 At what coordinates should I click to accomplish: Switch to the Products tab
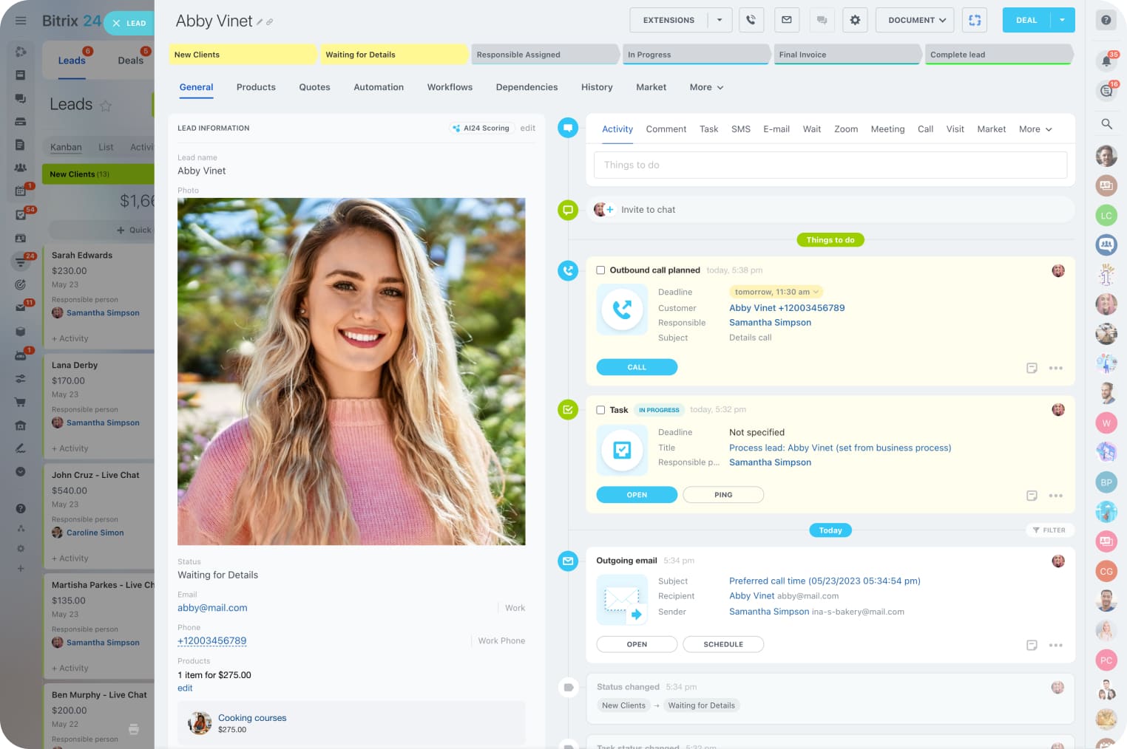[256, 87]
